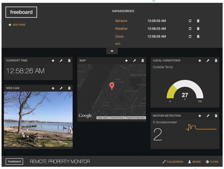Share the dashboard
The height and width of the screenshot is (169, 224).
click(x=194, y=162)
